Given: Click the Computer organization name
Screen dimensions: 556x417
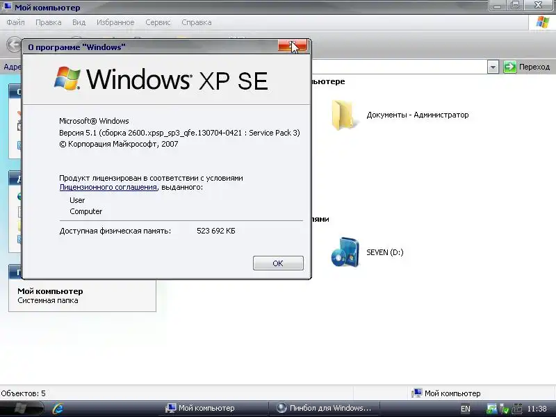Looking at the screenshot, I should pos(85,211).
